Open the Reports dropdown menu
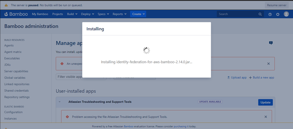This screenshot has width=293, height=129. pos(120,14)
